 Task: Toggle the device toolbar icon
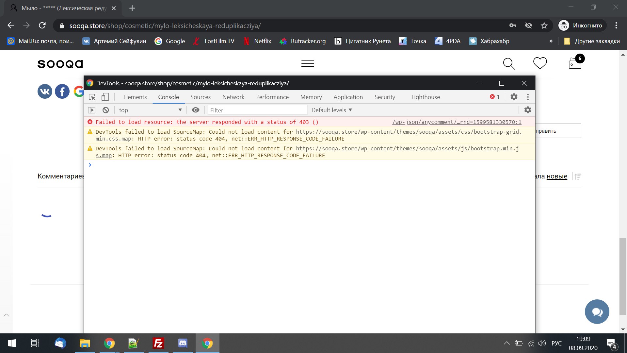[x=105, y=97]
